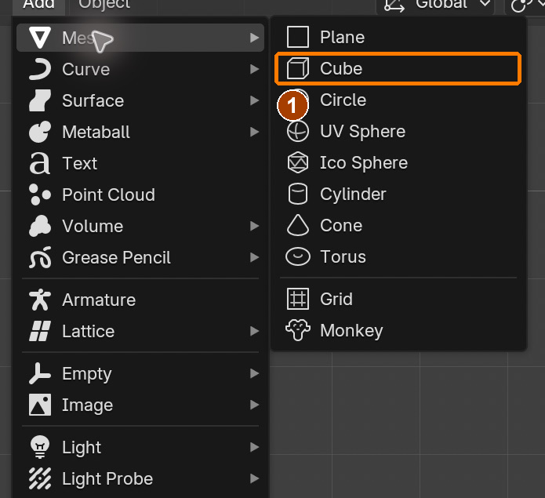Click the Cylinder icon
Image resolution: width=545 pixels, height=498 pixels.
coord(298,194)
